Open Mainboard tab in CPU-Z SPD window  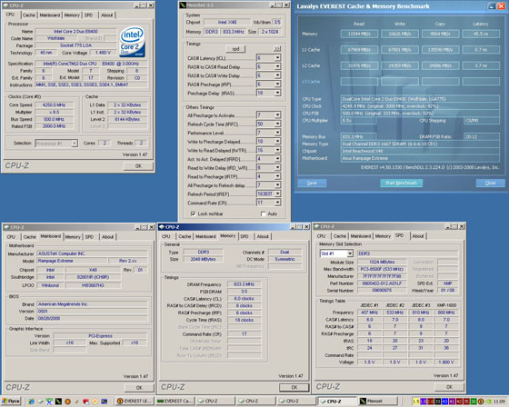(361, 236)
